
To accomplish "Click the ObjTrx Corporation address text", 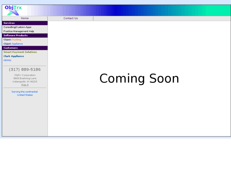I will click(x=25, y=75).
